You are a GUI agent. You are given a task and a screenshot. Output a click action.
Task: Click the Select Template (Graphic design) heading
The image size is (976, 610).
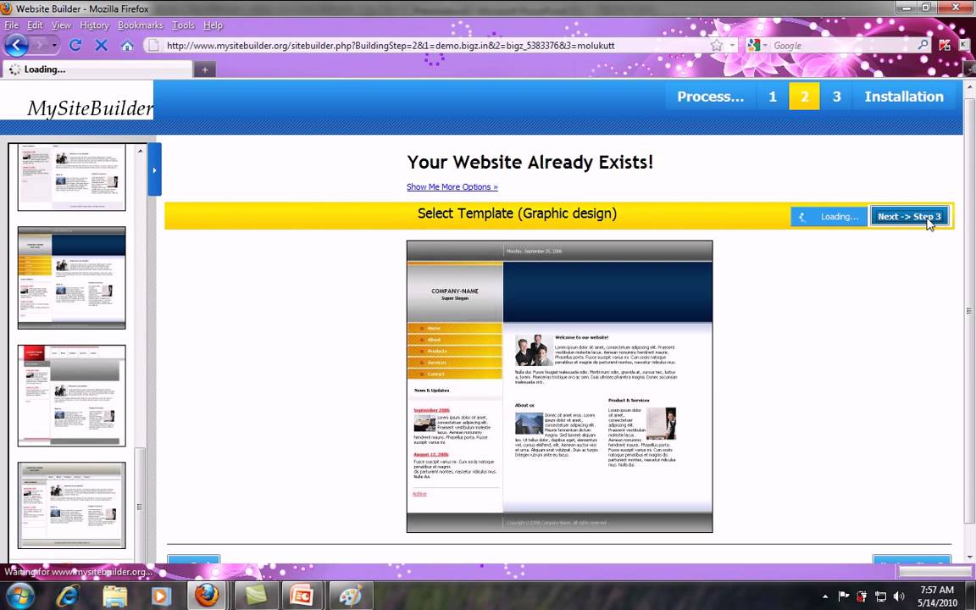[517, 213]
